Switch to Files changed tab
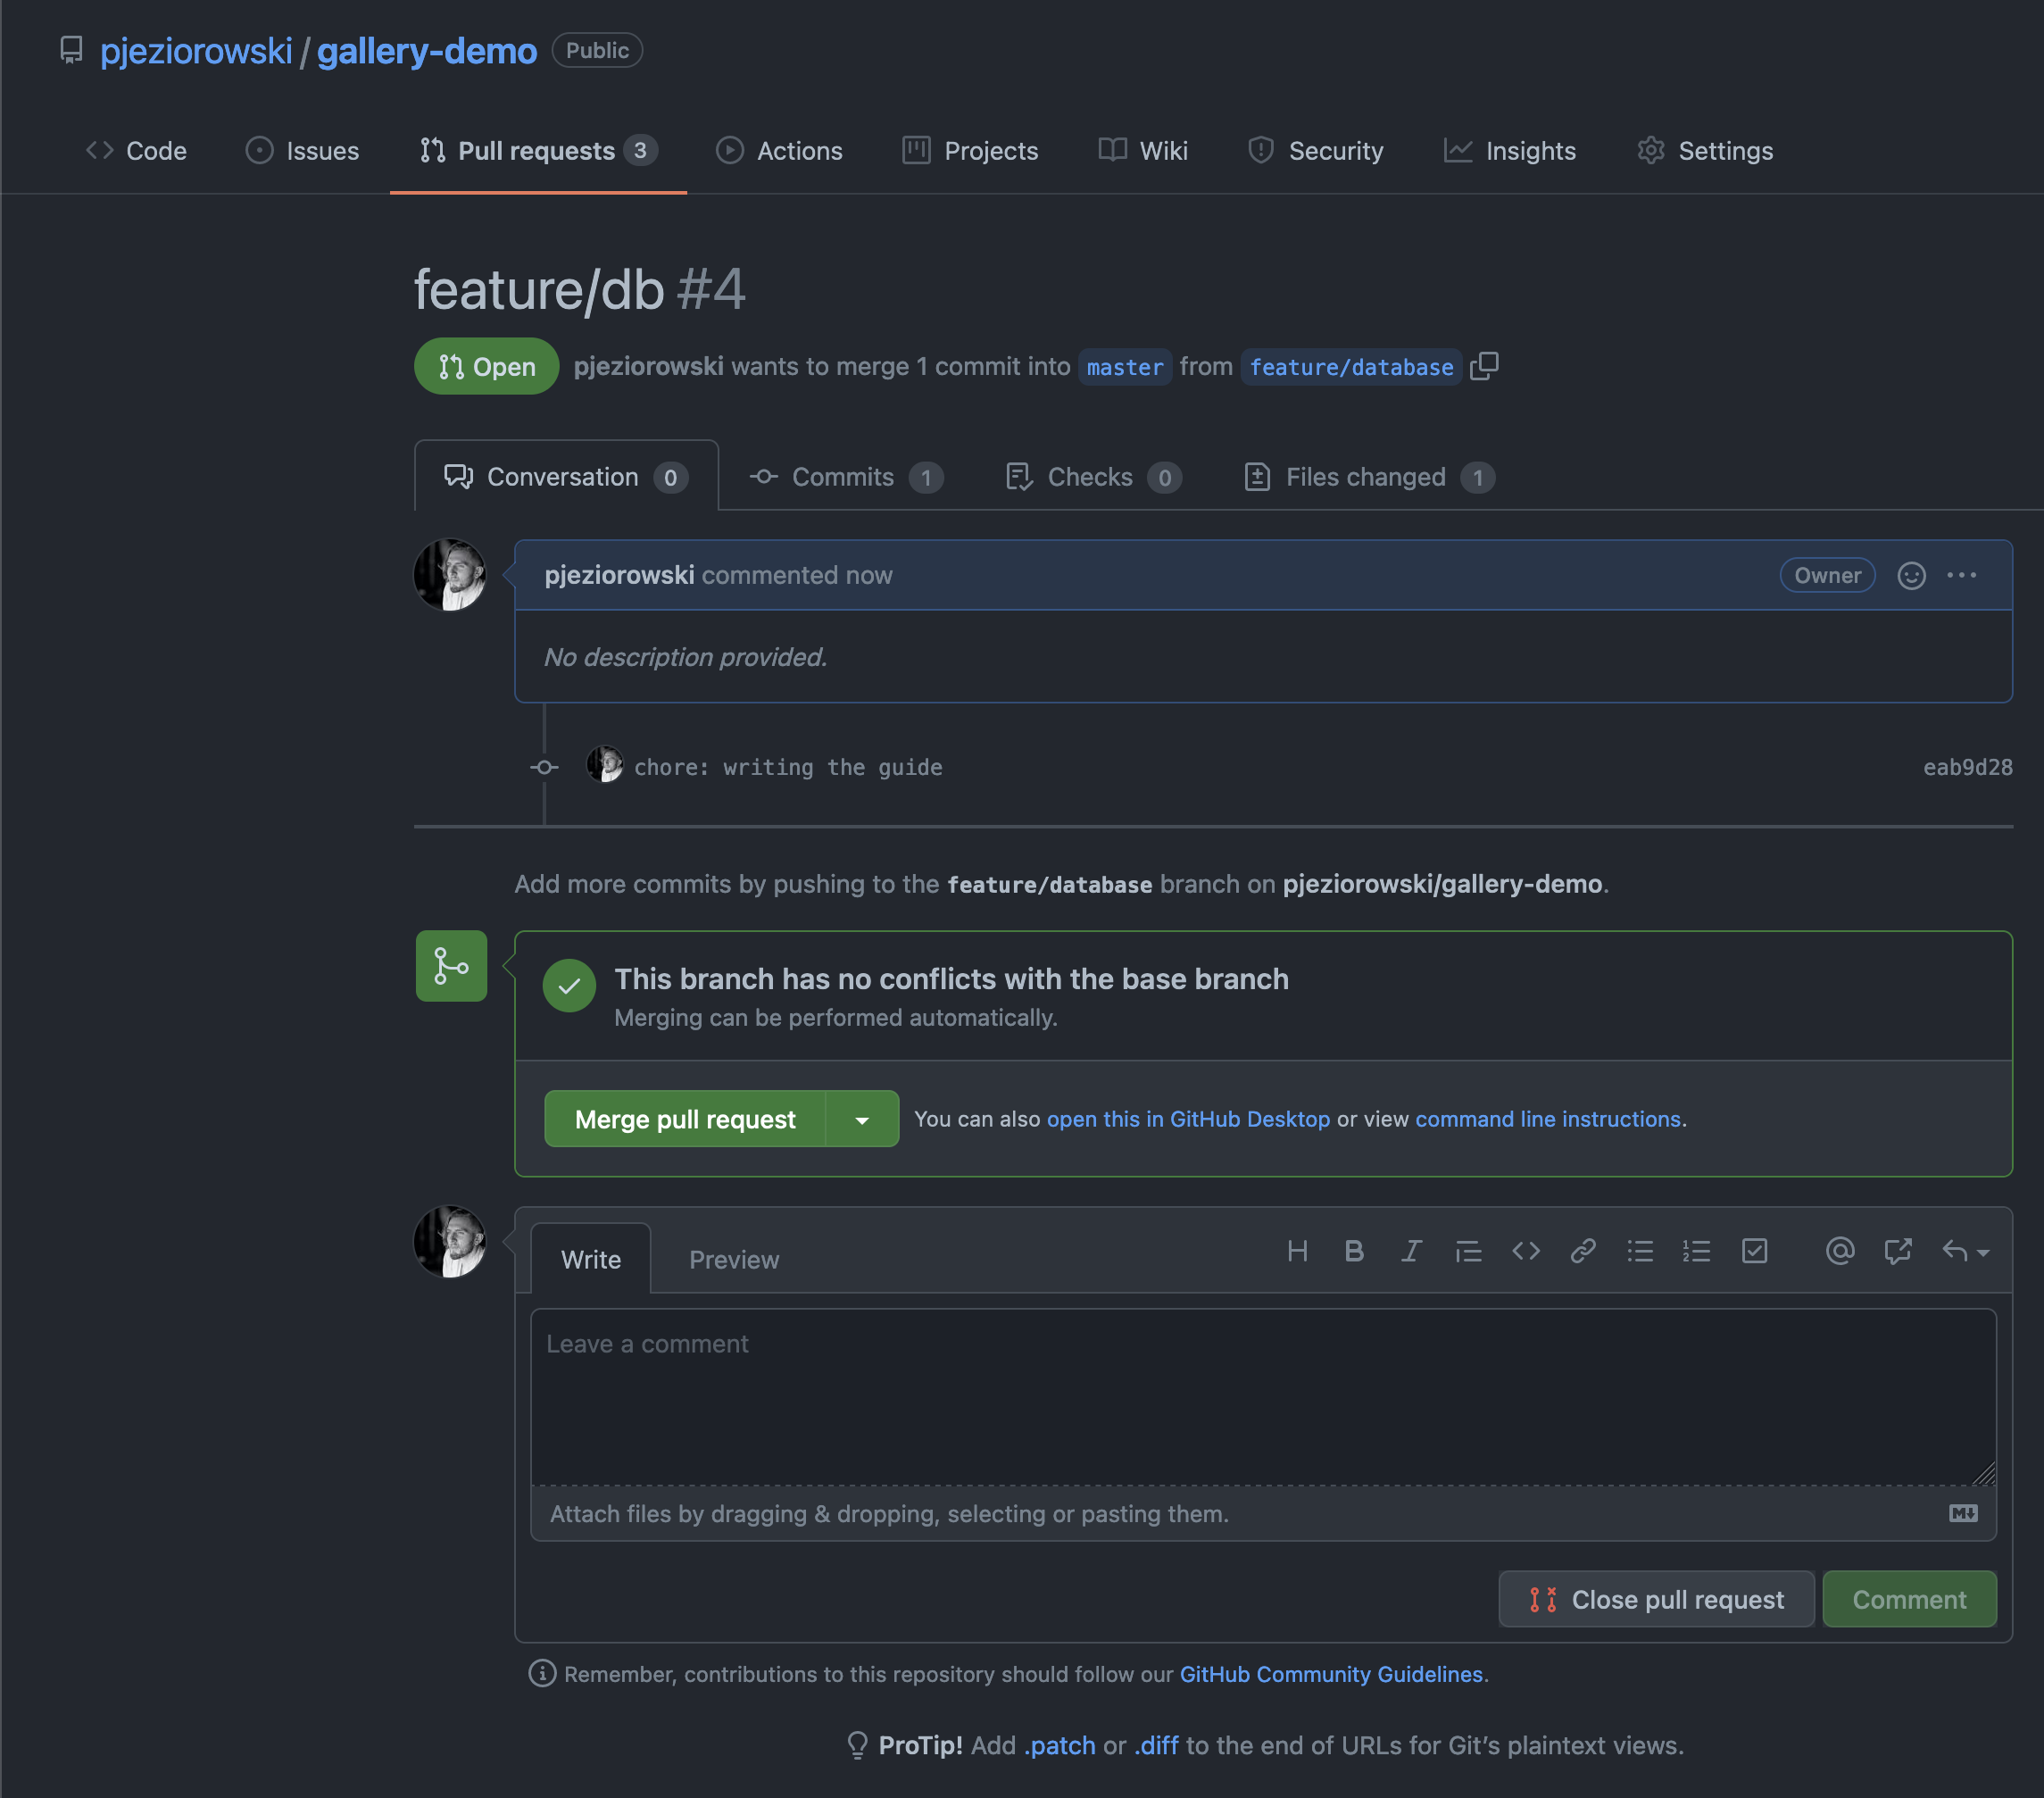The image size is (2044, 1798). coord(1366,477)
